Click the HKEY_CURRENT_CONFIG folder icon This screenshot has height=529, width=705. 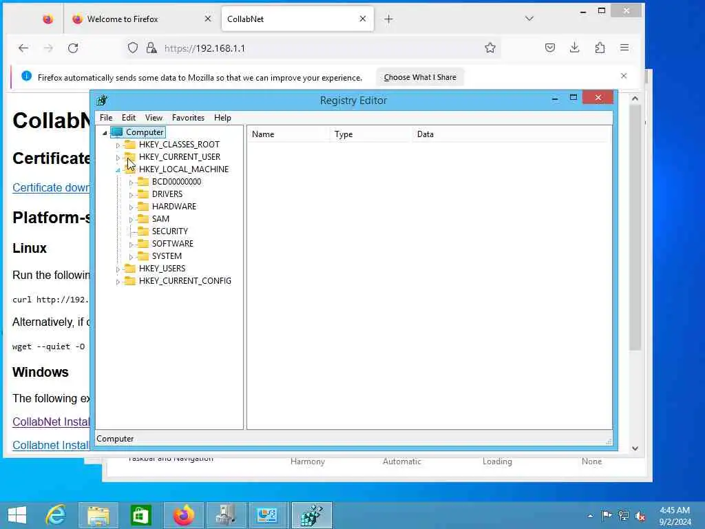[130, 281]
